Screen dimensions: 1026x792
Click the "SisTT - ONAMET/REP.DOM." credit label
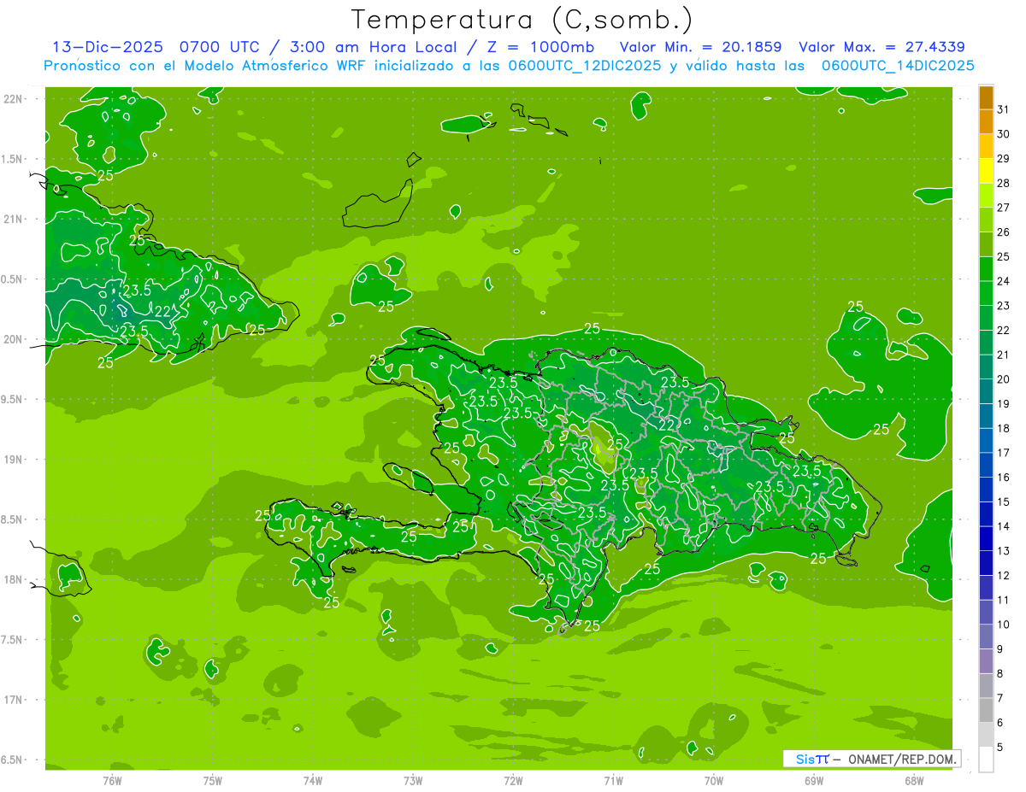(x=871, y=759)
